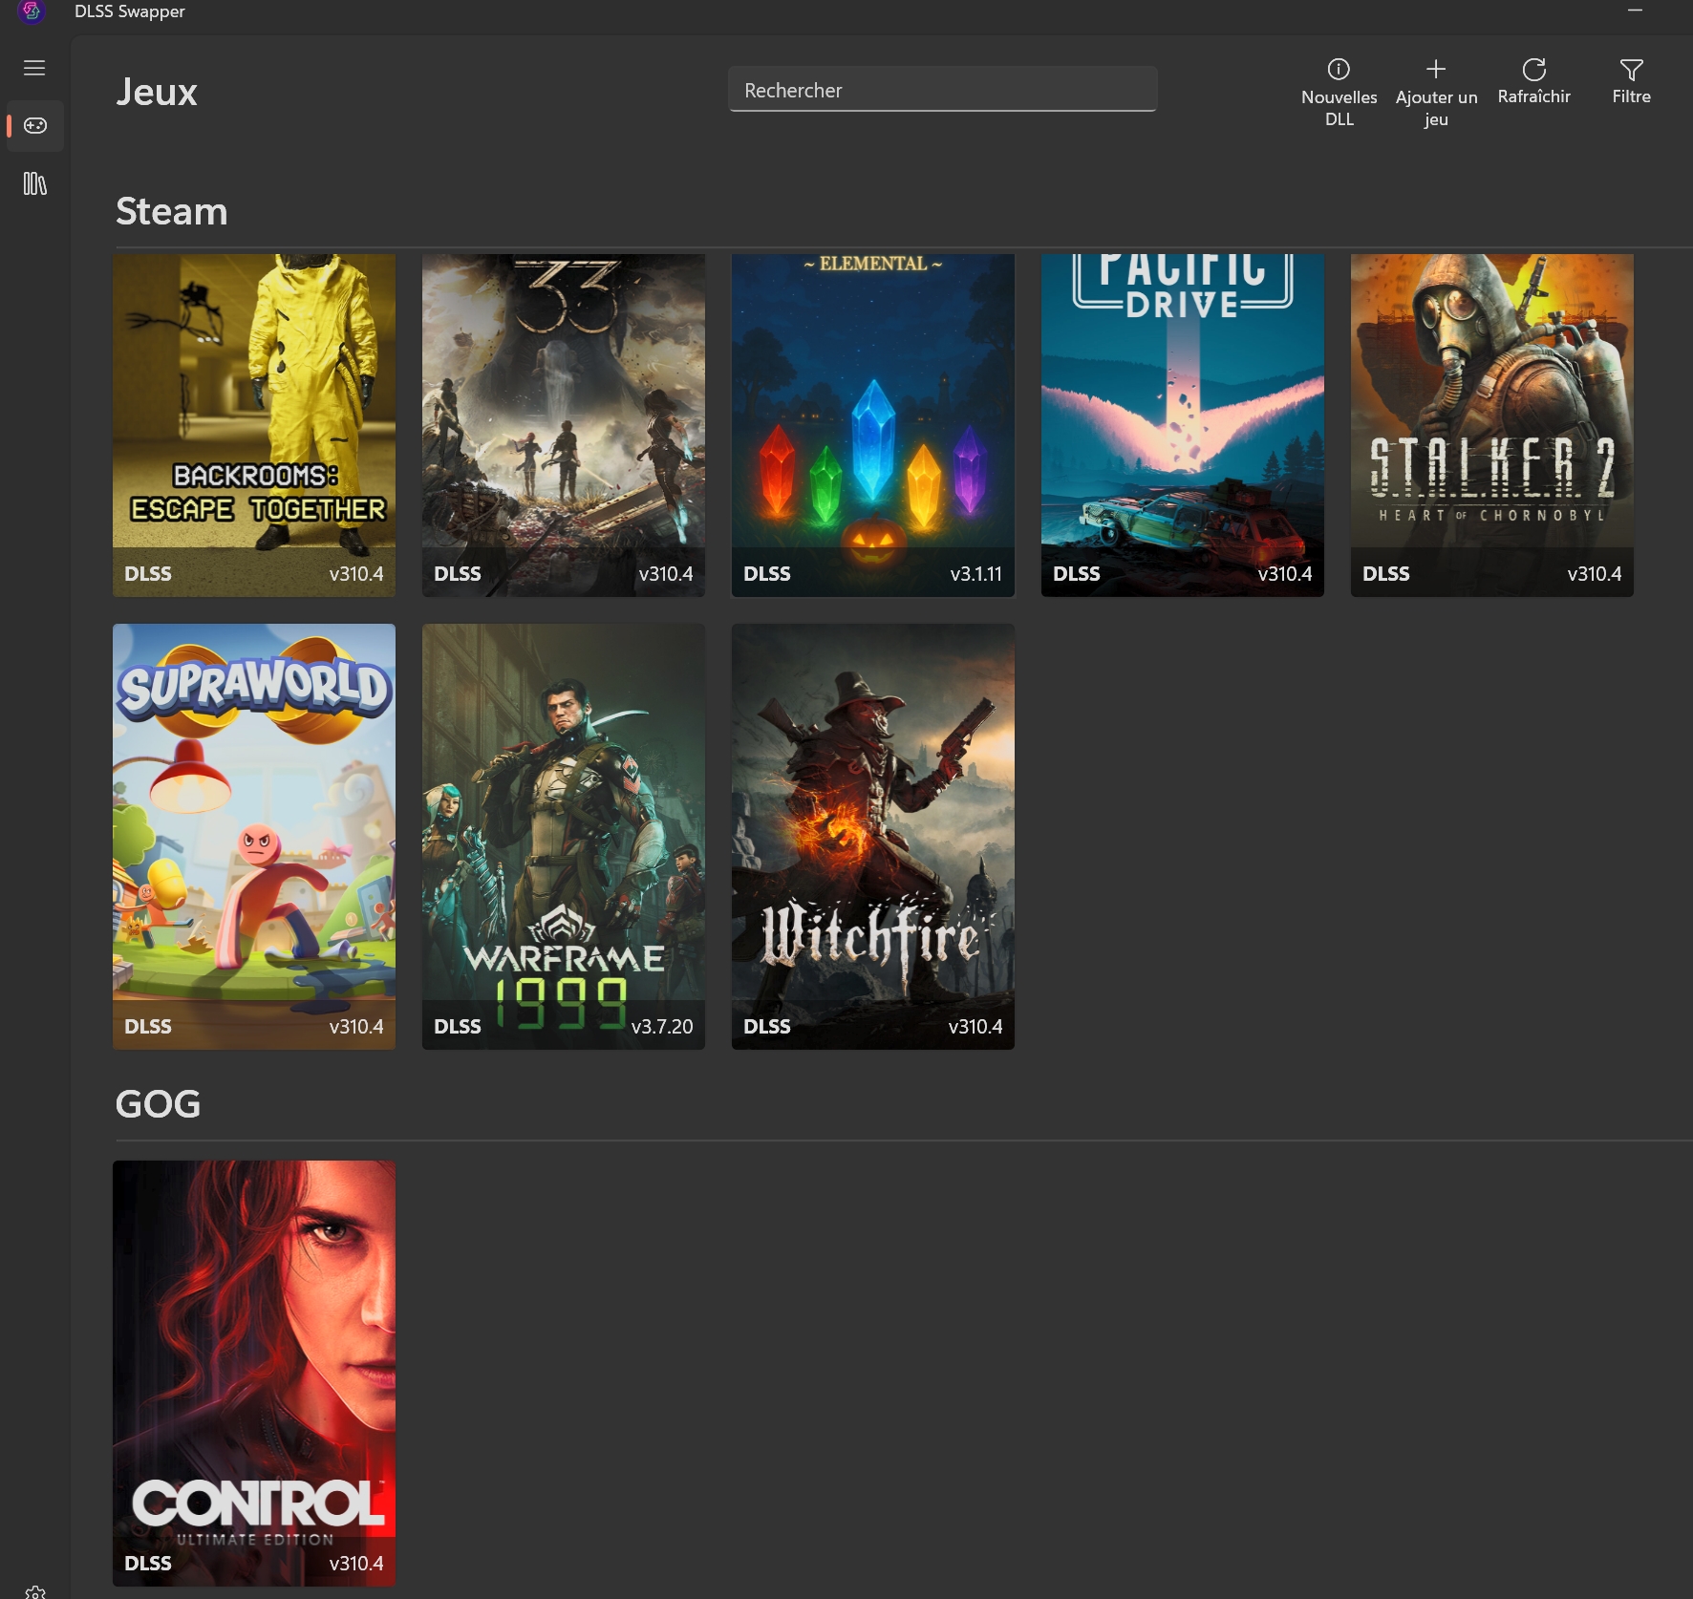Open the Filtre funnel icon

click(1631, 70)
